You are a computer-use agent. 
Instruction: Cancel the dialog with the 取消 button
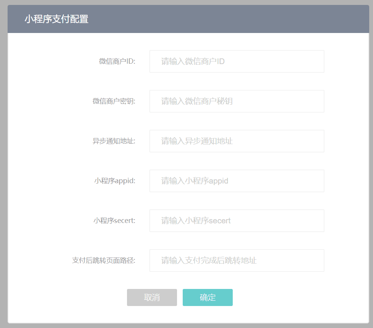click(x=152, y=297)
